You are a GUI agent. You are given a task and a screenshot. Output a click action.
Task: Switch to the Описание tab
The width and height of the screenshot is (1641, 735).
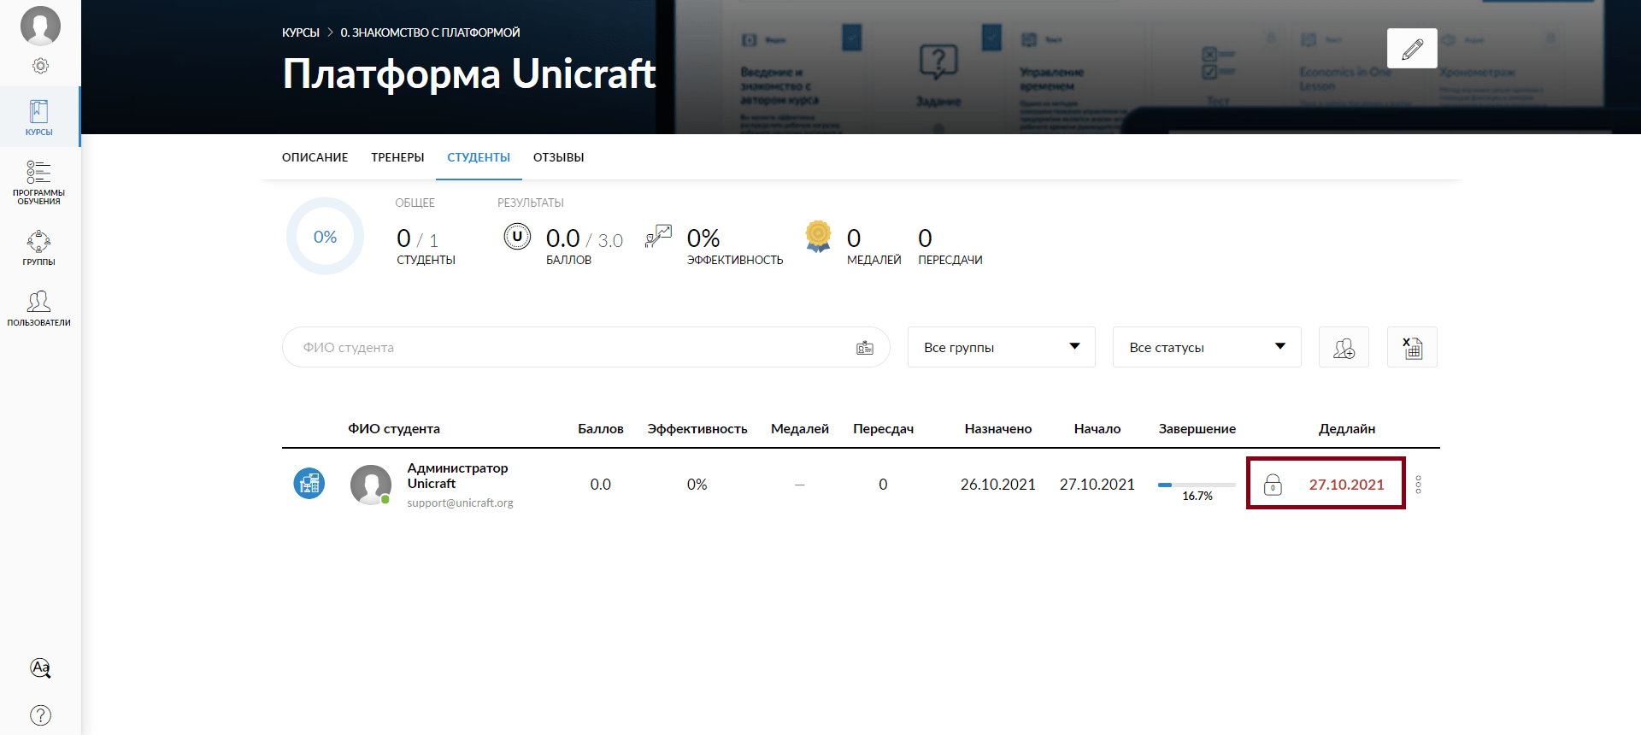(315, 157)
